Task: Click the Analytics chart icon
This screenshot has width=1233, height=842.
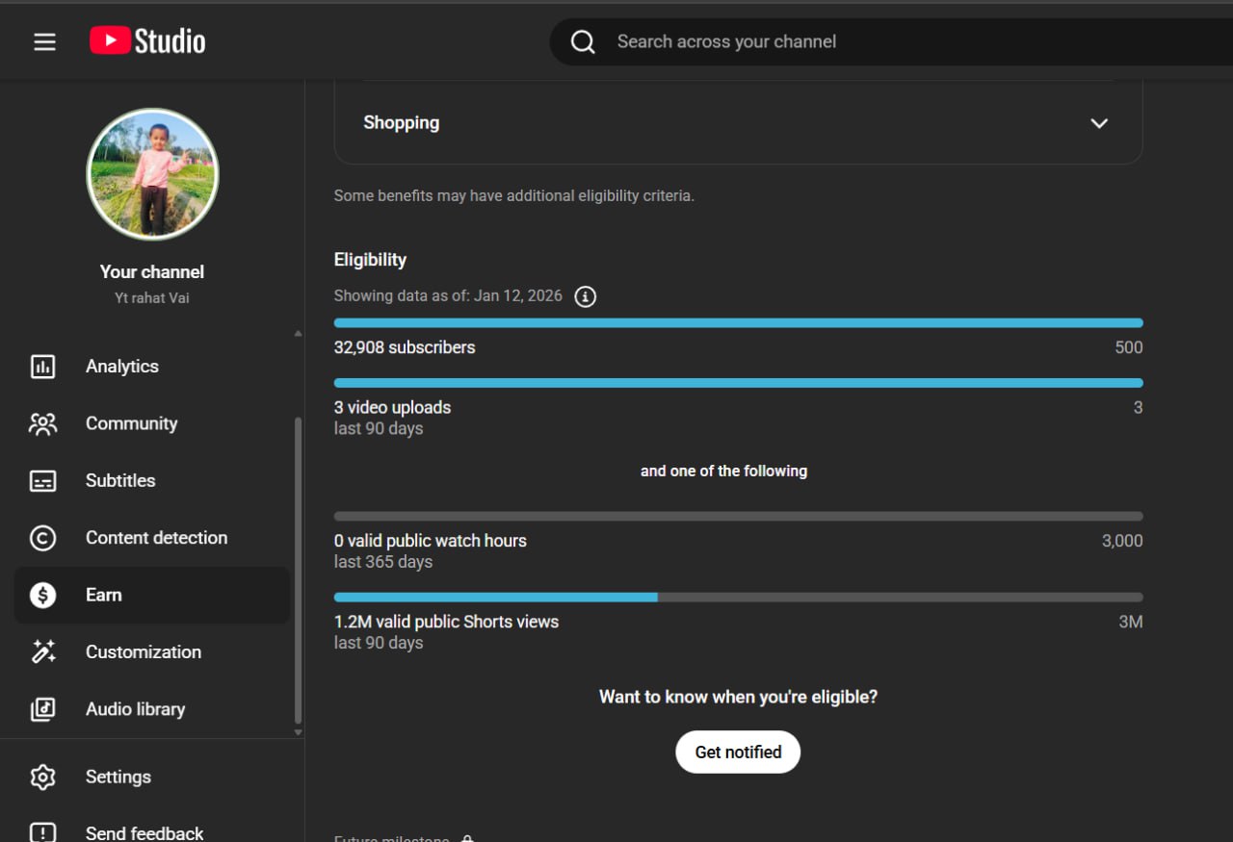Action: coord(42,367)
